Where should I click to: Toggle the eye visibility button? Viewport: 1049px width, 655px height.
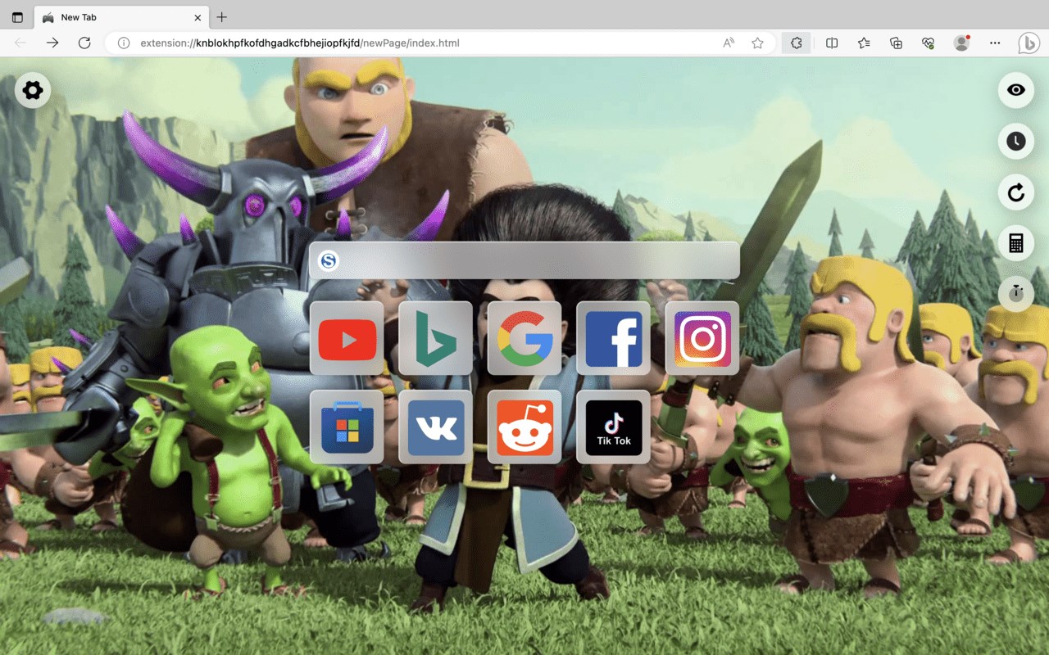tap(1016, 90)
